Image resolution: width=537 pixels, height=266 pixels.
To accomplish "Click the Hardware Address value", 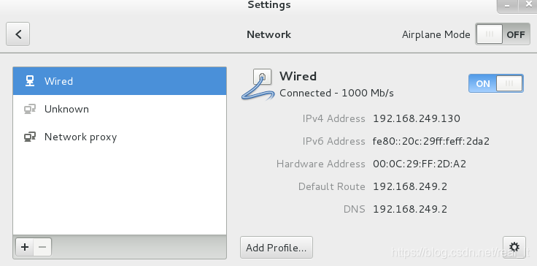I will pyautogui.click(x=420, y=164).
